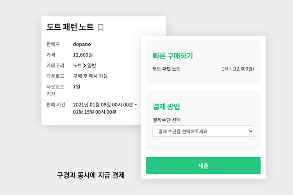The image size is (293, 195).
Task: Click the 도트 패턴 노트 order item
Action: click(166, 69)
